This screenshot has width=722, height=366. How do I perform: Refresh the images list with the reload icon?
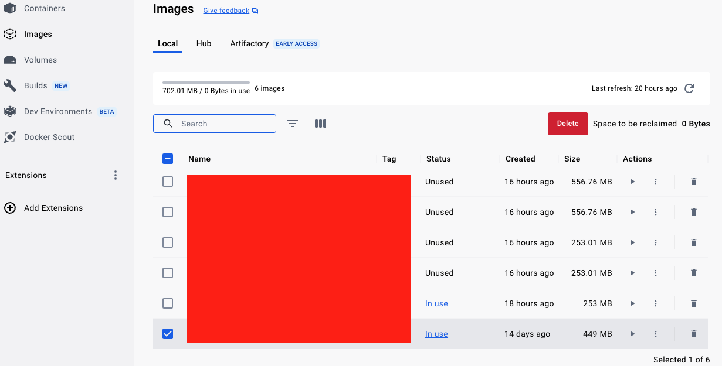pos(689,88)
